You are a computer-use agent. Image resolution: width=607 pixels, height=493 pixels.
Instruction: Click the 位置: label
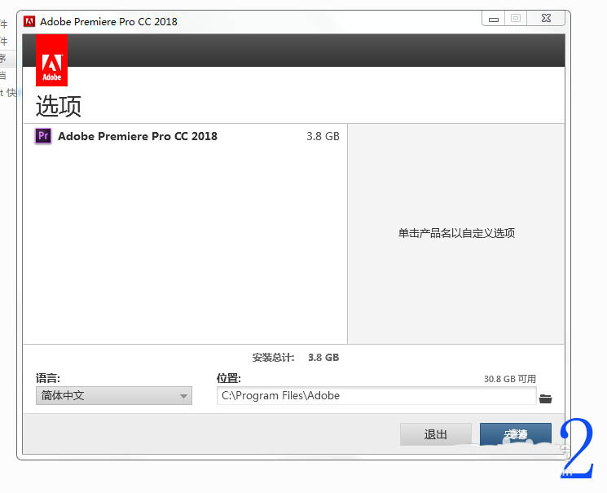click(x=229, y=378)
